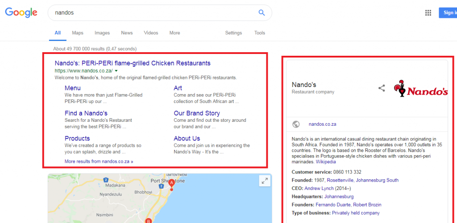The width and height of the screenshot is (457, 223).
Task: Expand the map with the fullscreen icon
Action: point(265,181)
